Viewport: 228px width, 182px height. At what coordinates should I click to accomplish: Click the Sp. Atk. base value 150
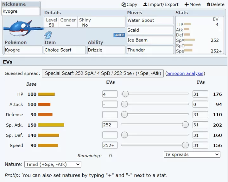click(32, 125)
